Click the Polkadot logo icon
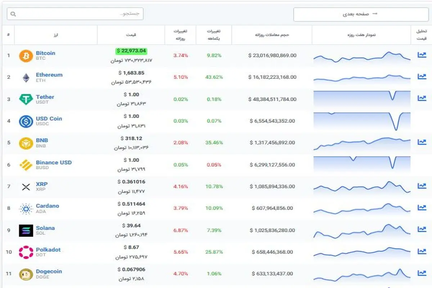Viewport: 432px width, 288px height. pyautogui.click(x=26, y=252)
